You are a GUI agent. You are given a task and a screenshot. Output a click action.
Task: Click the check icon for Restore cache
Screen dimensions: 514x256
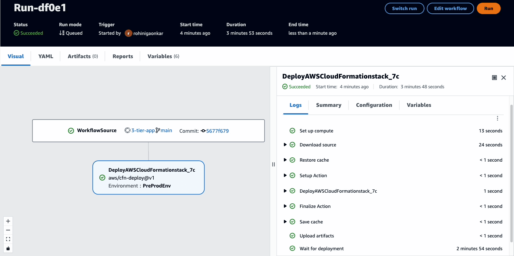(x=292, y=160)
